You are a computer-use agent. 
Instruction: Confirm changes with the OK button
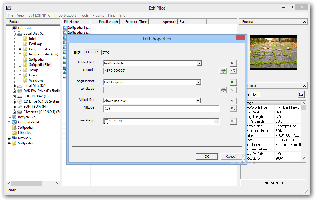point(207,157)
